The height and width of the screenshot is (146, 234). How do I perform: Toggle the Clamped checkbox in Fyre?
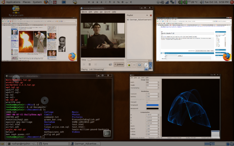click(147, 102)
